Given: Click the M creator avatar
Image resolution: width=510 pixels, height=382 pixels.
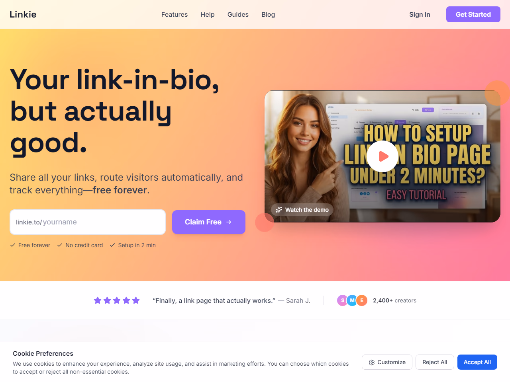Looking at the screenshot, I should pos(352,300).
